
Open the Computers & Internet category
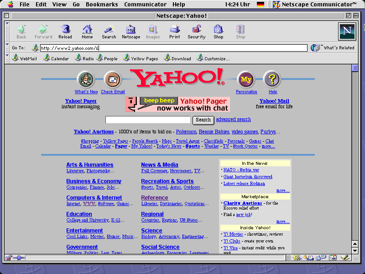(94, 198)
